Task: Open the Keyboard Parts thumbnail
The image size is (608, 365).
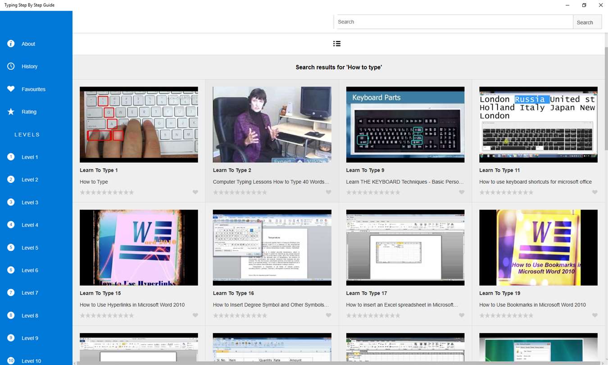Action: [x=405, y=124]
